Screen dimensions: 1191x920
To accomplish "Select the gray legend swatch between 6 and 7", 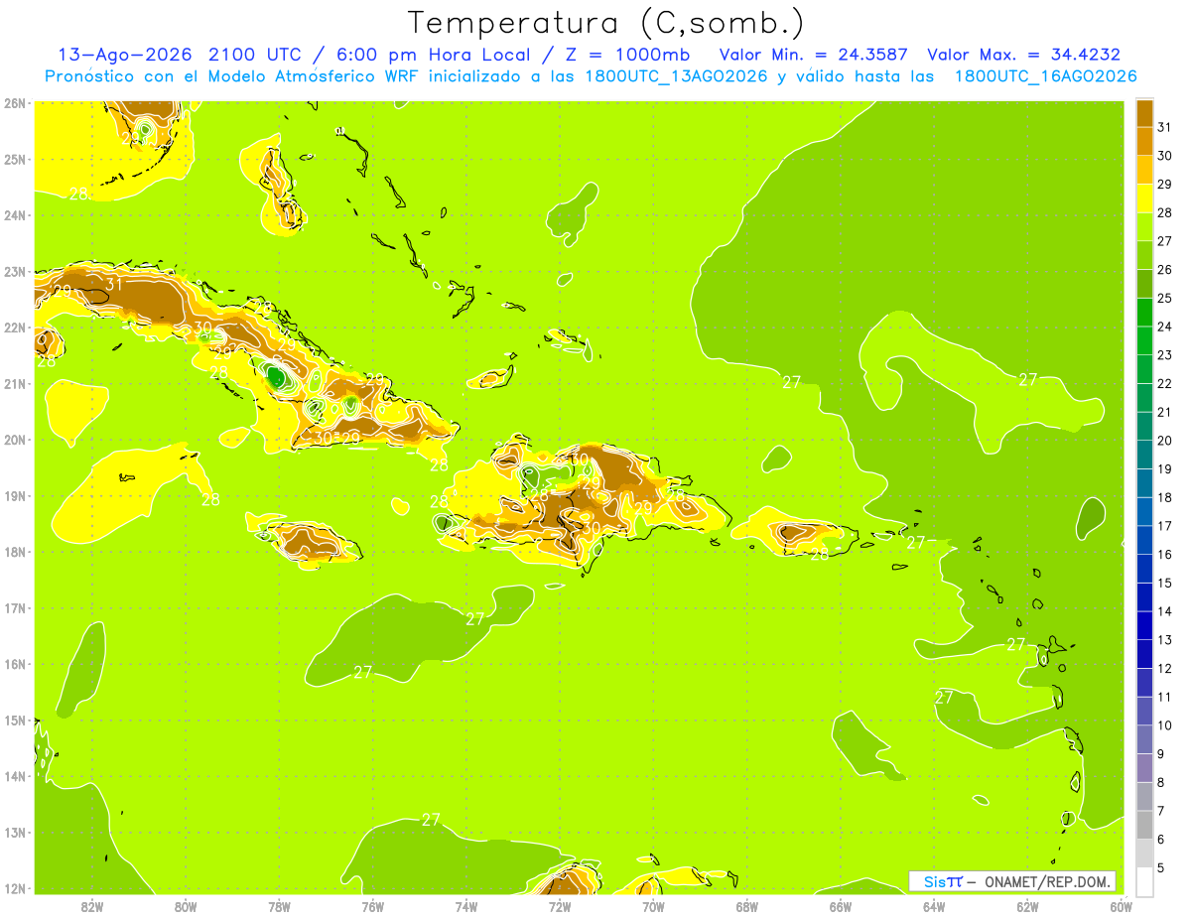I will (x=1144, y=825).
